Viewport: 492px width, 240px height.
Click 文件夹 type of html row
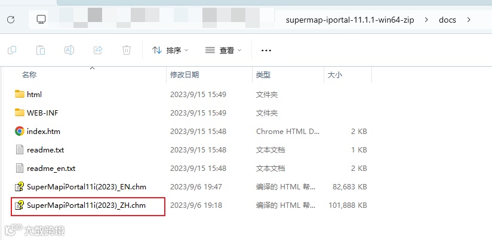[x=267, y=94]
